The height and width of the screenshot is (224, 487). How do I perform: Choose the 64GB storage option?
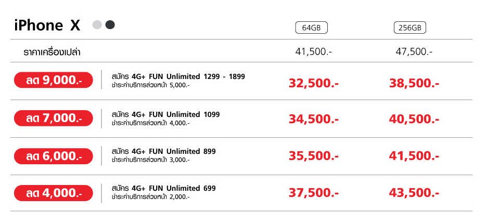click(x=311, y=28)
